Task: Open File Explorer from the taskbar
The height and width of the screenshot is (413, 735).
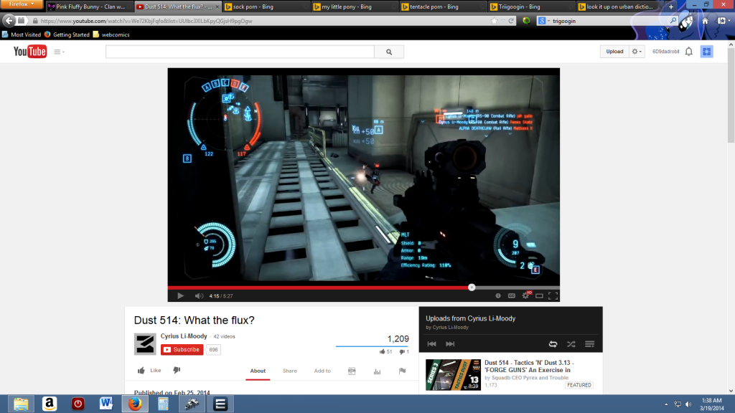Action: (x=21, y=404)
